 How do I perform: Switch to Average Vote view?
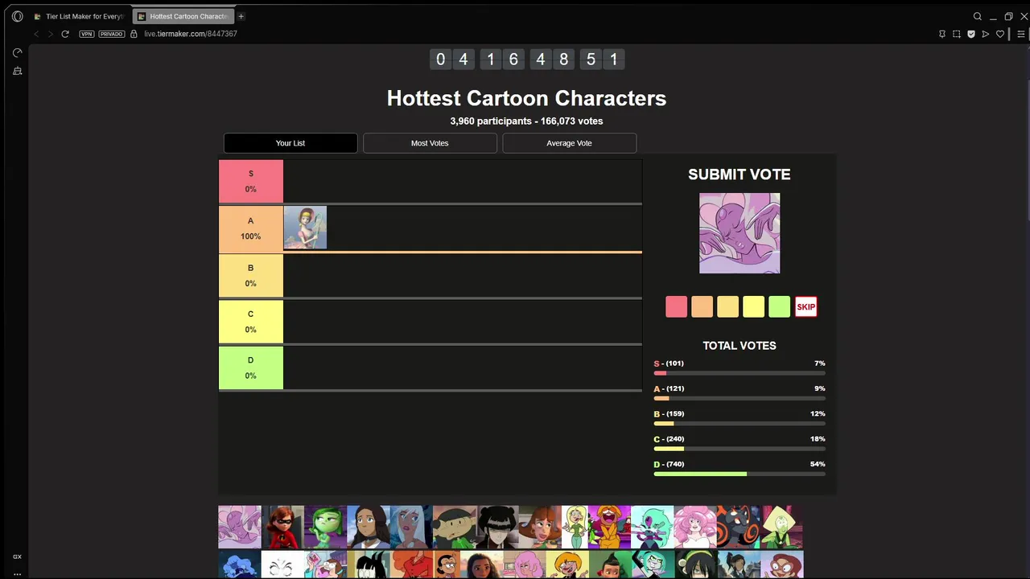(569, 143)
